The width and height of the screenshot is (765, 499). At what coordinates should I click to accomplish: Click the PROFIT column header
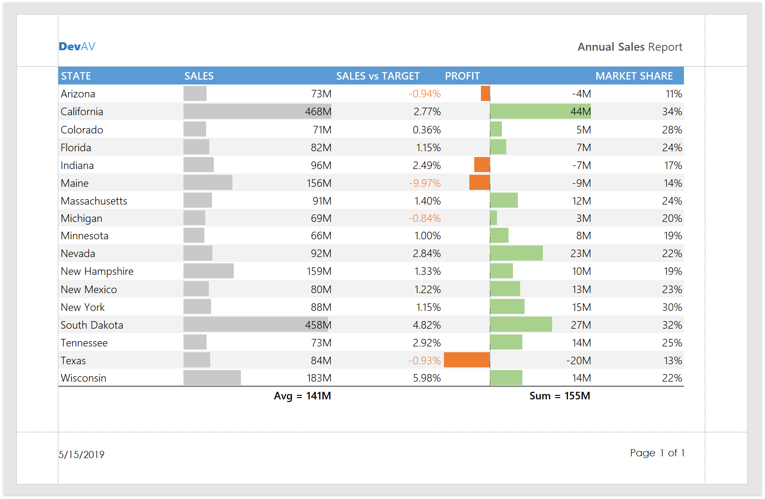(x=462, y=76)
